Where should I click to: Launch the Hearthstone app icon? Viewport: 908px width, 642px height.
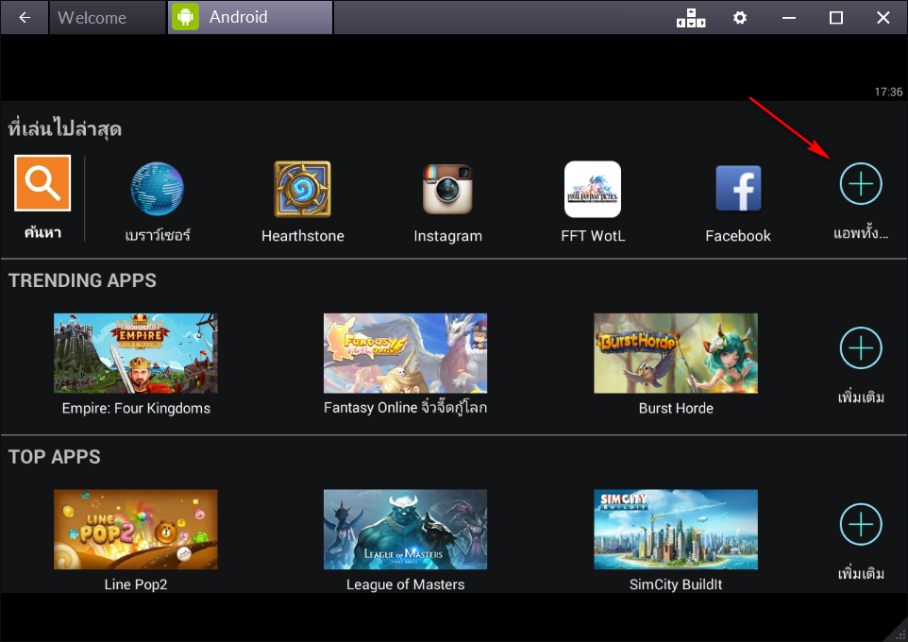pos(302,189)
